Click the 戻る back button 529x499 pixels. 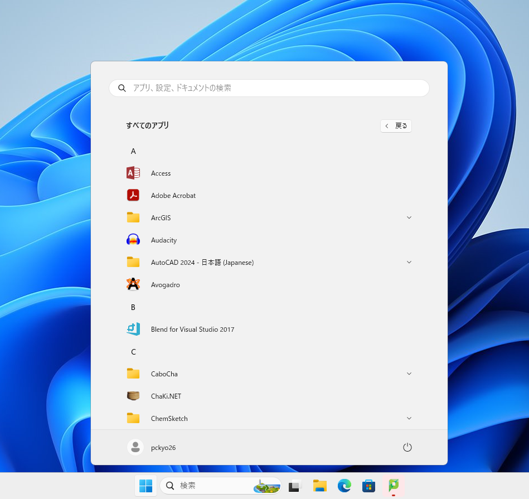(x=396, y=126)
